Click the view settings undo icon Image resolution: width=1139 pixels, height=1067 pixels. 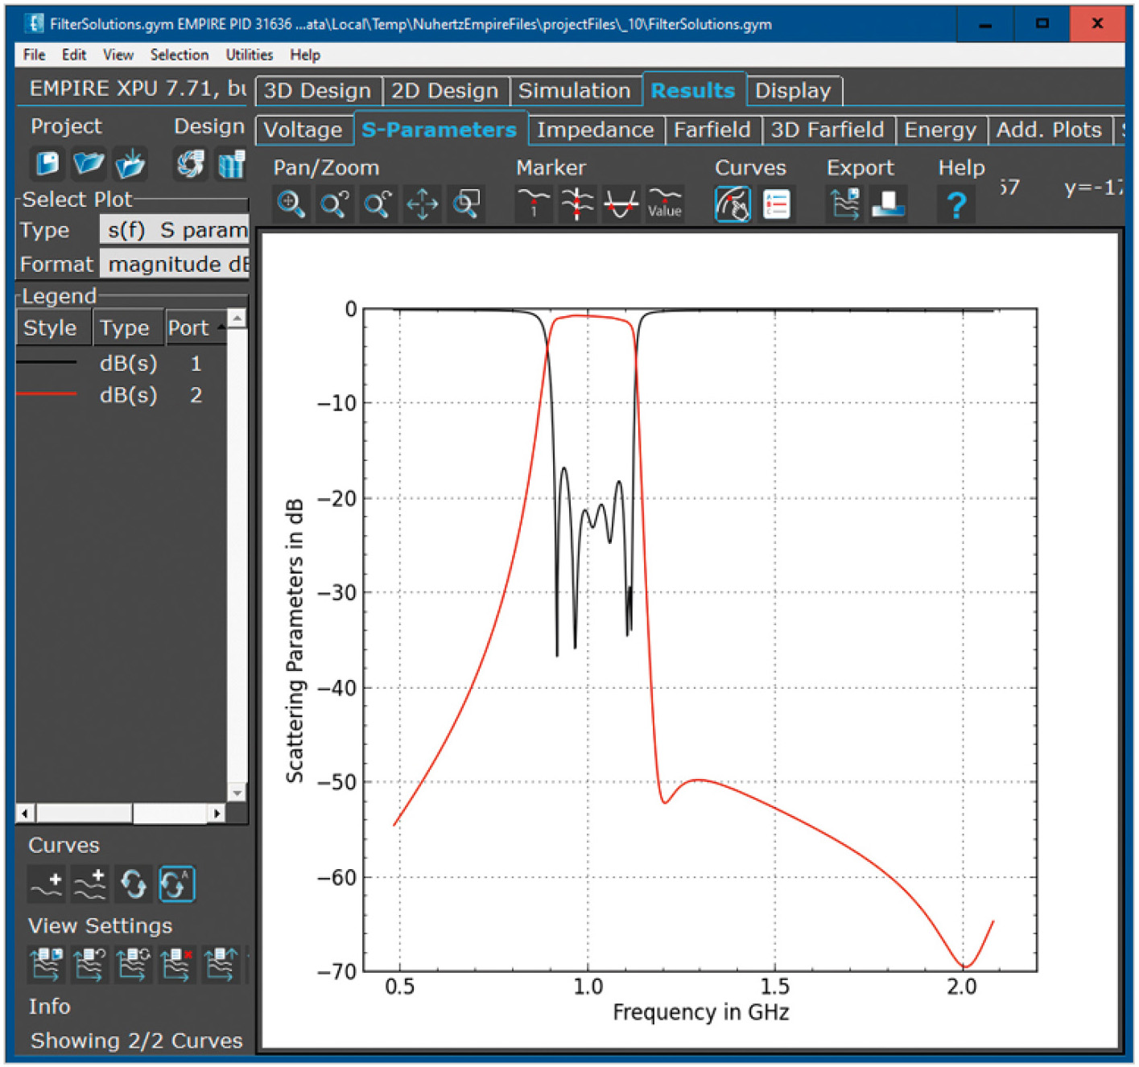(89, 964)
